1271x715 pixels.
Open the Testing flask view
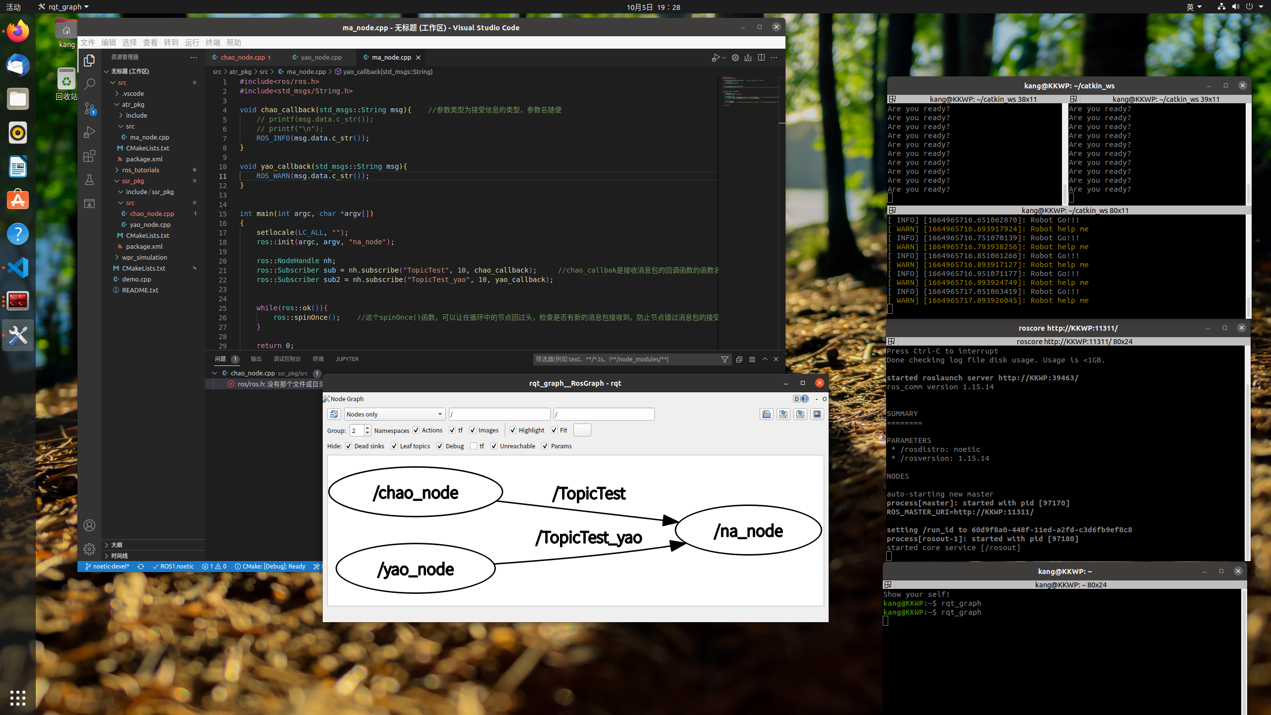point(89,180)
